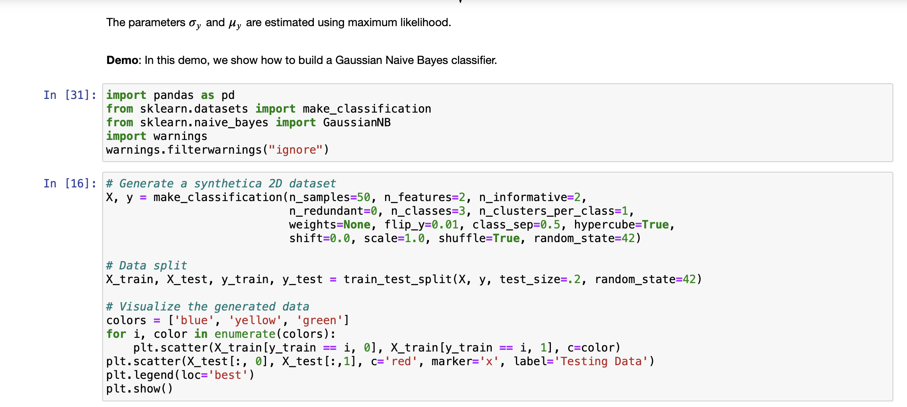
Task: Click the In [16] execution prompt
Action: click(68, 183)
